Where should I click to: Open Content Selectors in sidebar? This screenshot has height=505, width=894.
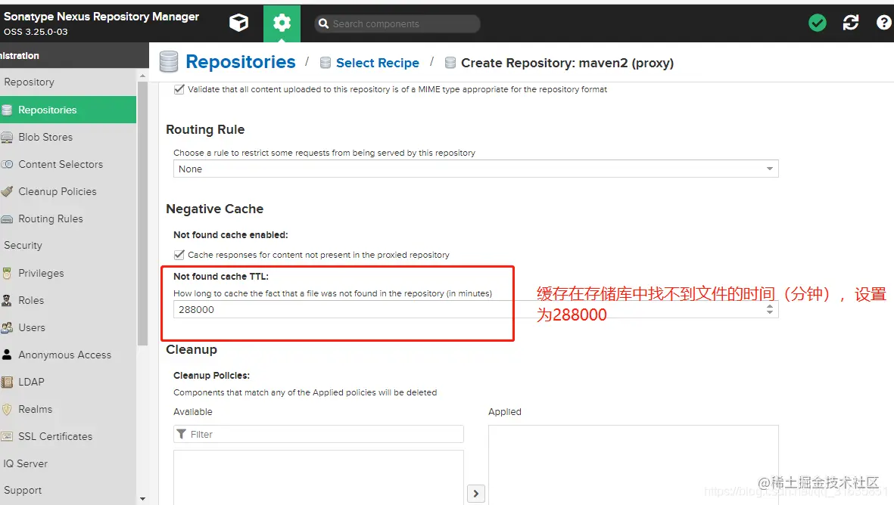coord(61,165)
